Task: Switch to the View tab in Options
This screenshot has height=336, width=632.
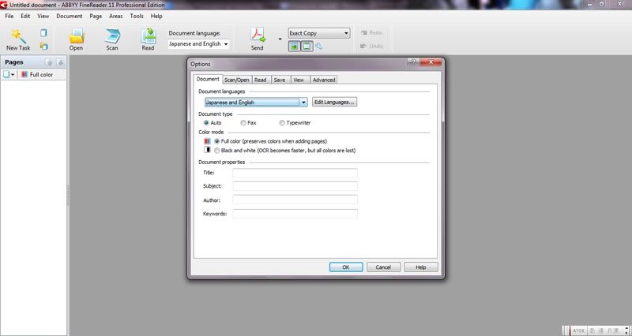Action: pos(299,80)
